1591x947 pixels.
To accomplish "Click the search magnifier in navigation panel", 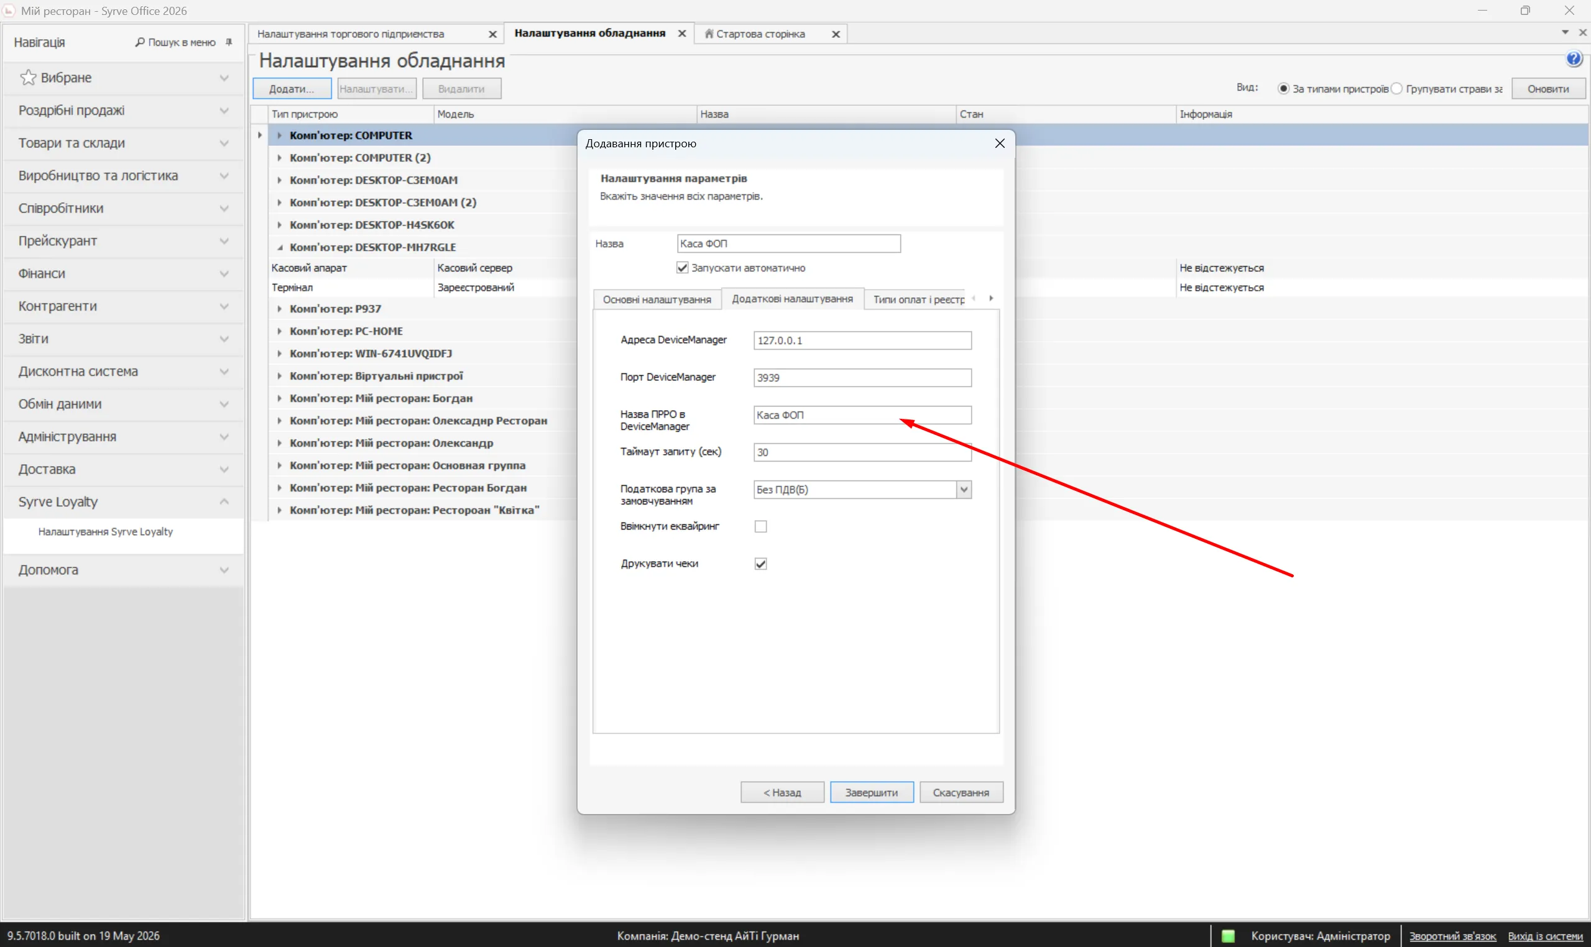I will tap(140, 42).
